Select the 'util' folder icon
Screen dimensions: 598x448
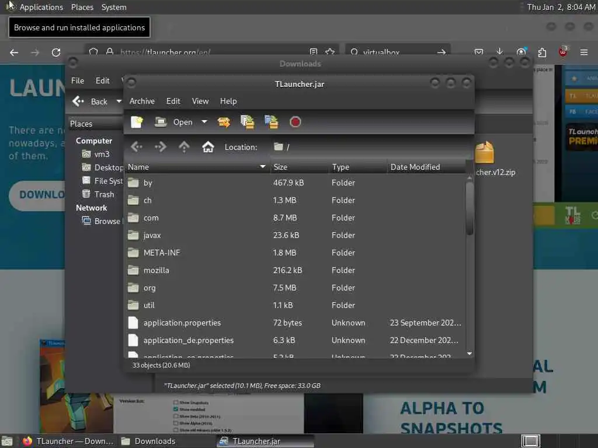coord(133,306)
